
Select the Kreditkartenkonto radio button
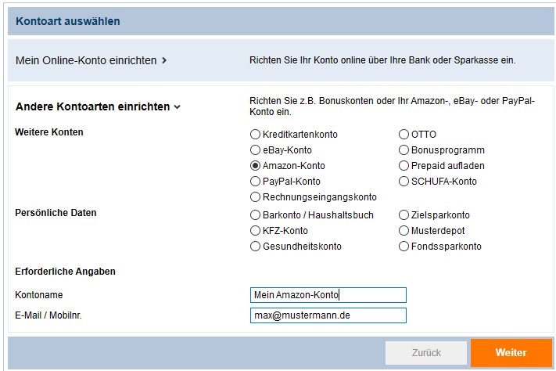255,134
